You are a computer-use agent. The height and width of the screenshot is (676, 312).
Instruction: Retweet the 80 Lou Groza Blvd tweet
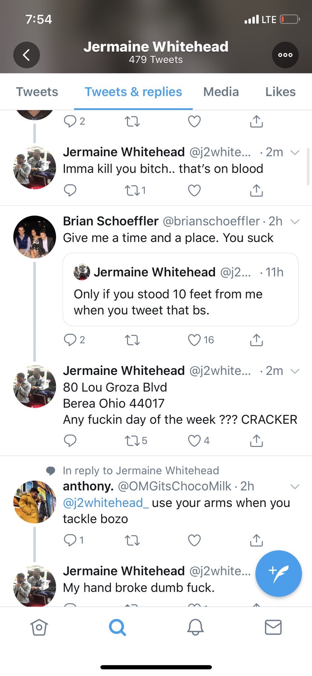[132, 441]
